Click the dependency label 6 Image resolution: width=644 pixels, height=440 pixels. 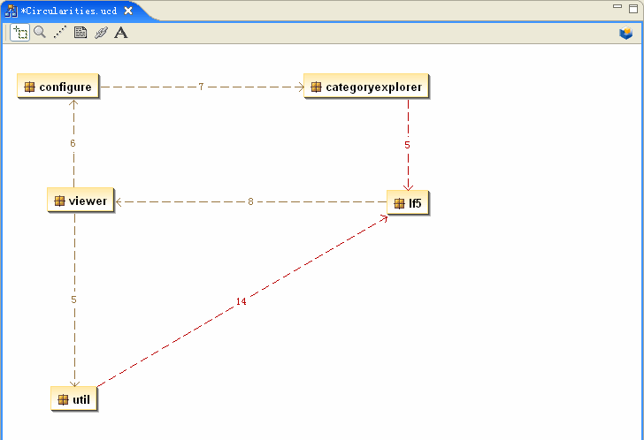[73, 143]
